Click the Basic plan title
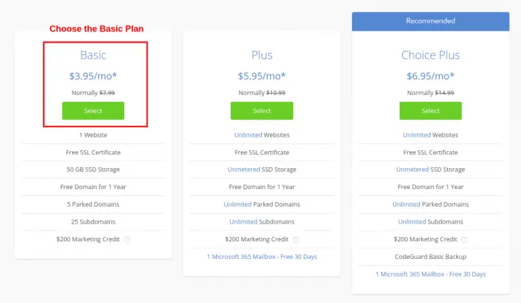This screenshot has height=303, width=521. (x=93, y=55)
